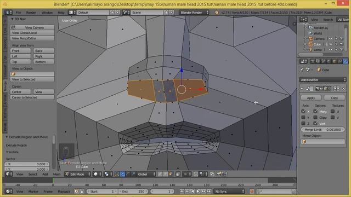The height and width of the screenshot is (197, 351).
Task: Open the Object properties tab (orange cube)
Action: (x=334, y=61)
